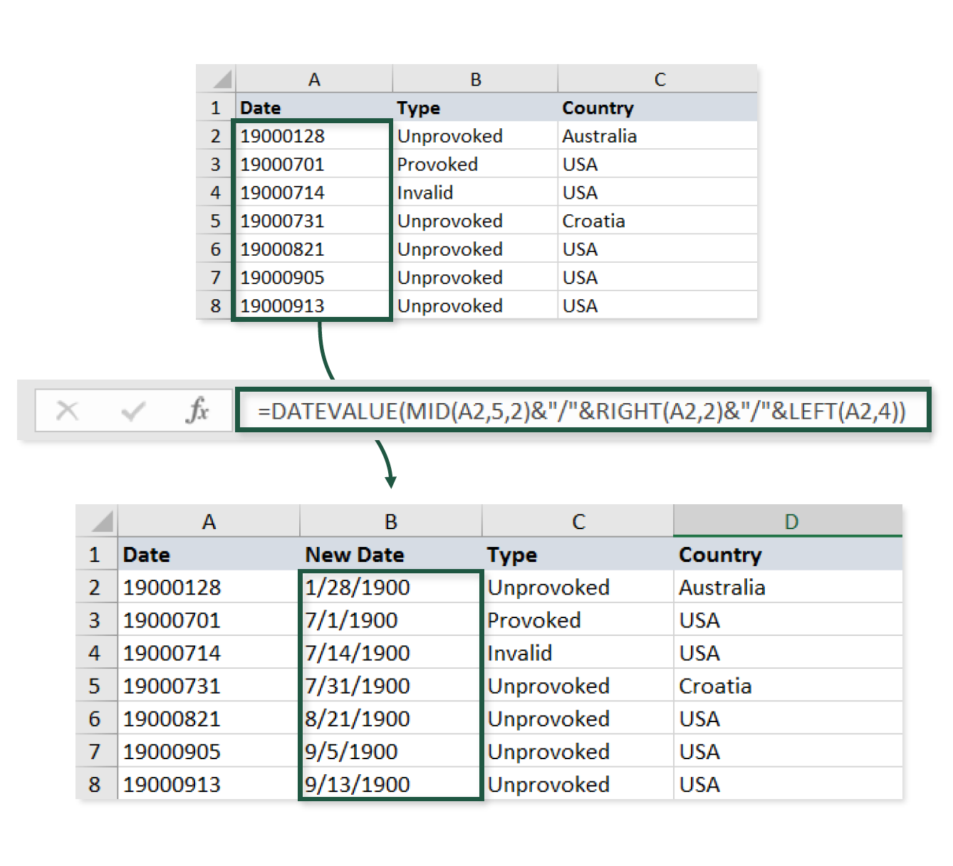
Task: Select column A header in top table
Action: pyautogui.click(x=313, y=79)
